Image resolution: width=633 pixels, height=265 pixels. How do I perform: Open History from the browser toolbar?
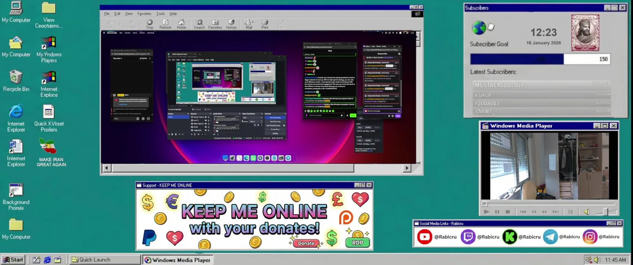231,24
